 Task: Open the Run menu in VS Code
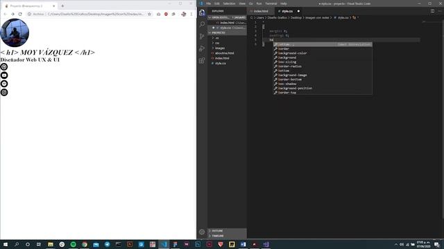(x=259, y=3)
